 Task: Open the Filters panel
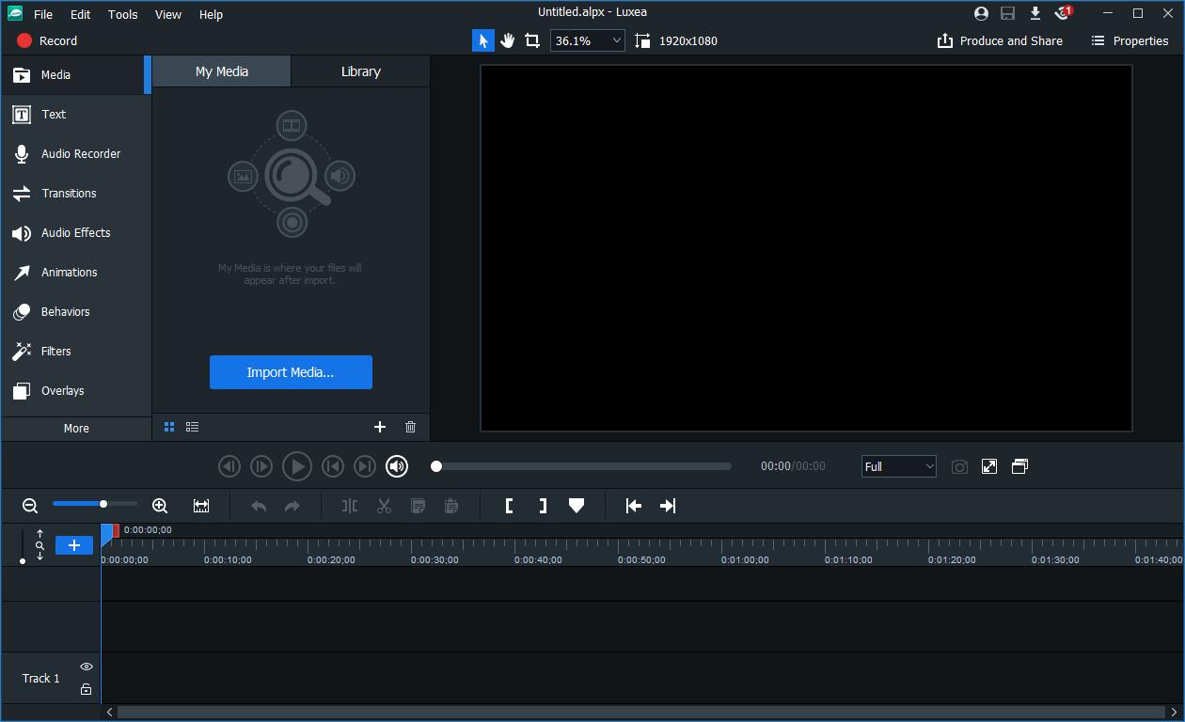(76, 352)
